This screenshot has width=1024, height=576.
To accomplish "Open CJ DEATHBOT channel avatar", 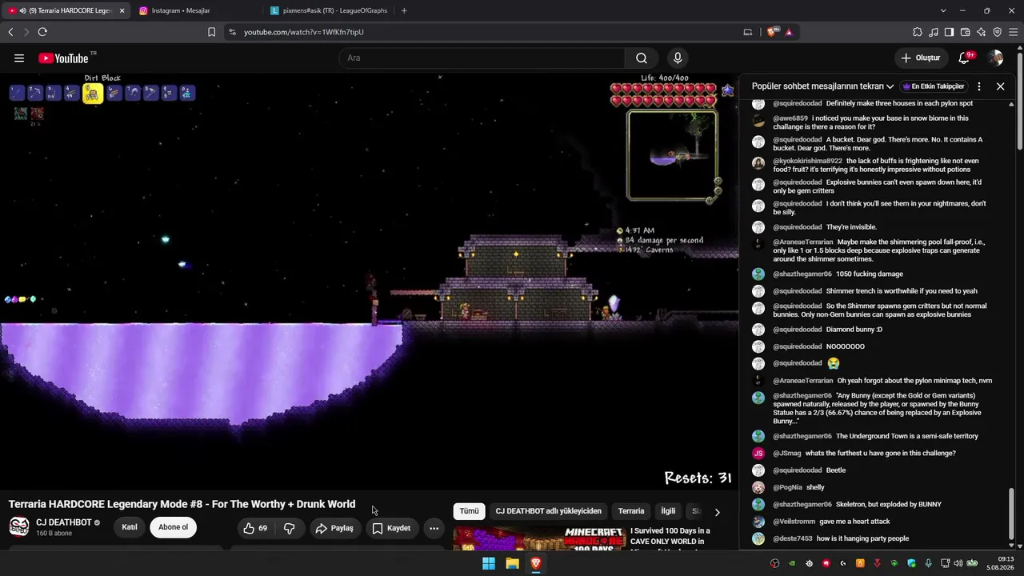I will click(x=19, y=528).
